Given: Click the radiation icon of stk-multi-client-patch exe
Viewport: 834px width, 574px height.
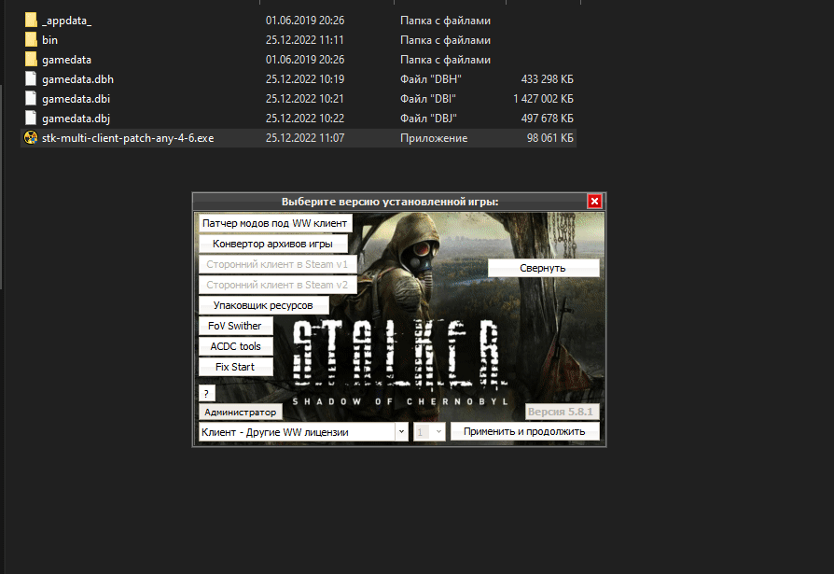Looking at the screenshot, I should point(31,138).
